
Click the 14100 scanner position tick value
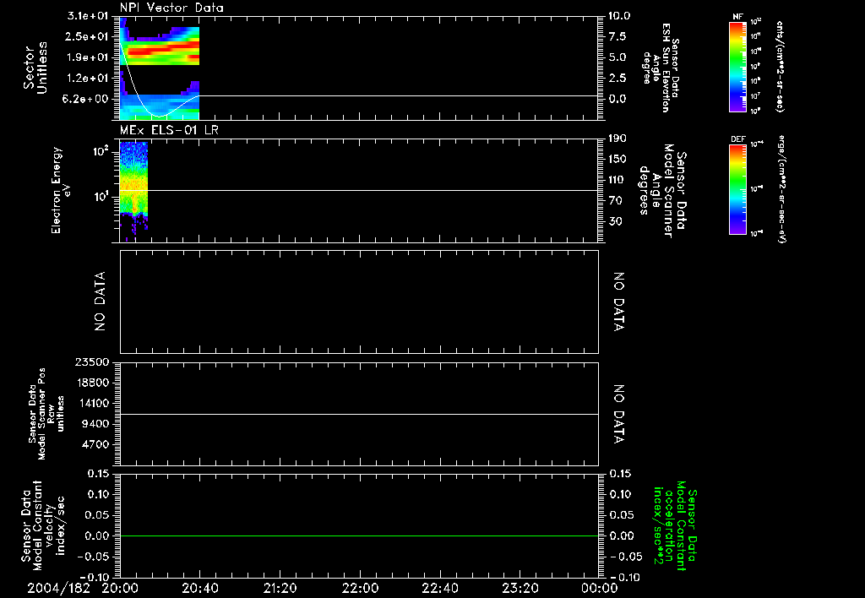[91, 403]
